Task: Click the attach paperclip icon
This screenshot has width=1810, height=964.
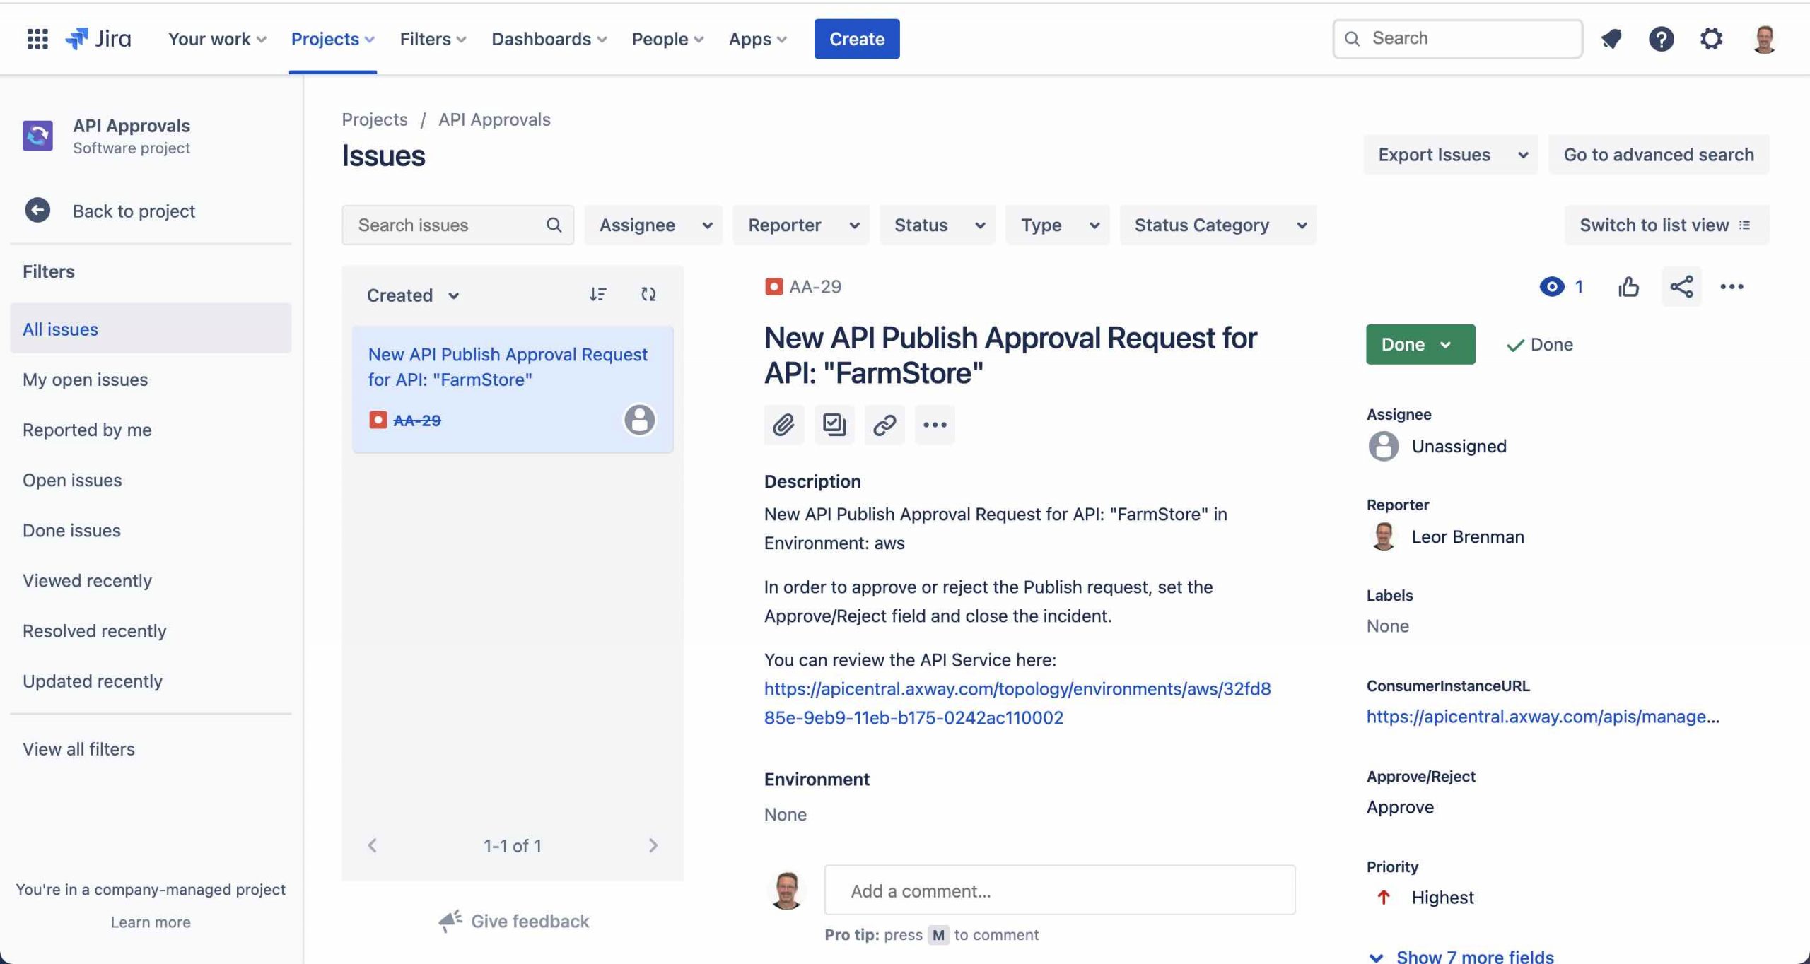Action: 783,425
